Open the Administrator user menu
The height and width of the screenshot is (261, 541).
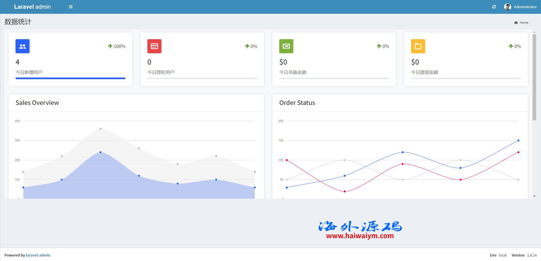[x=525, y=7]
